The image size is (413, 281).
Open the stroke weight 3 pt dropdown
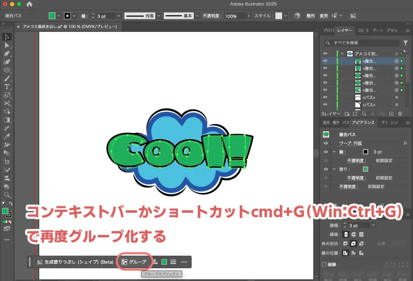(118, 16)
